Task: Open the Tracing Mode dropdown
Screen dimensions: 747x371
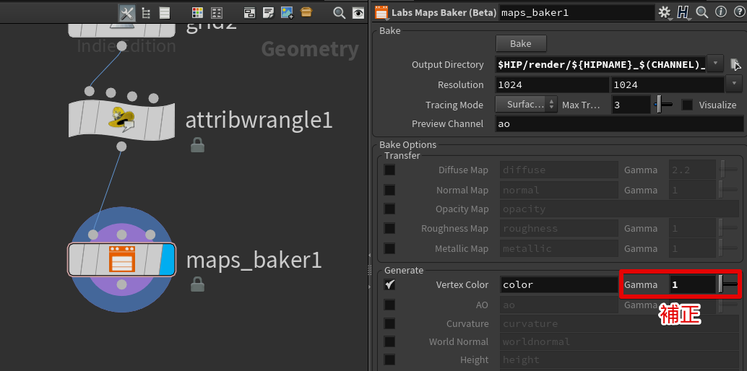Action: 526,105
